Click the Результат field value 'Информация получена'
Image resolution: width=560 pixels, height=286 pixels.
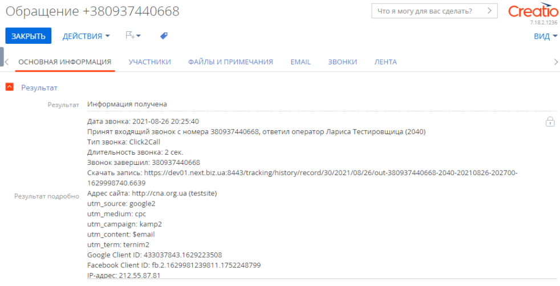point(127,104)
